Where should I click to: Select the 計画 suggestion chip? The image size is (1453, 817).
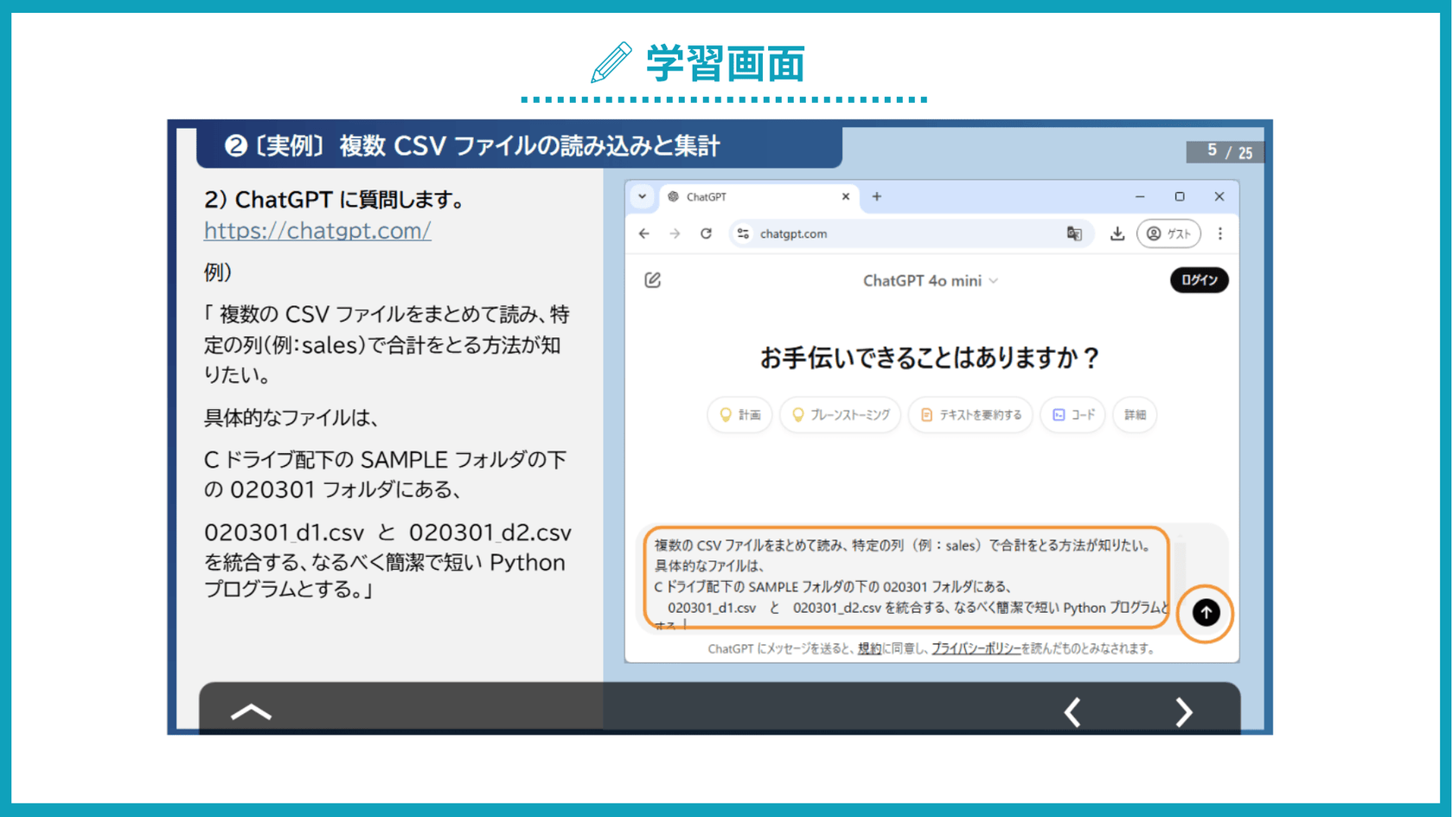pos(739,415)
